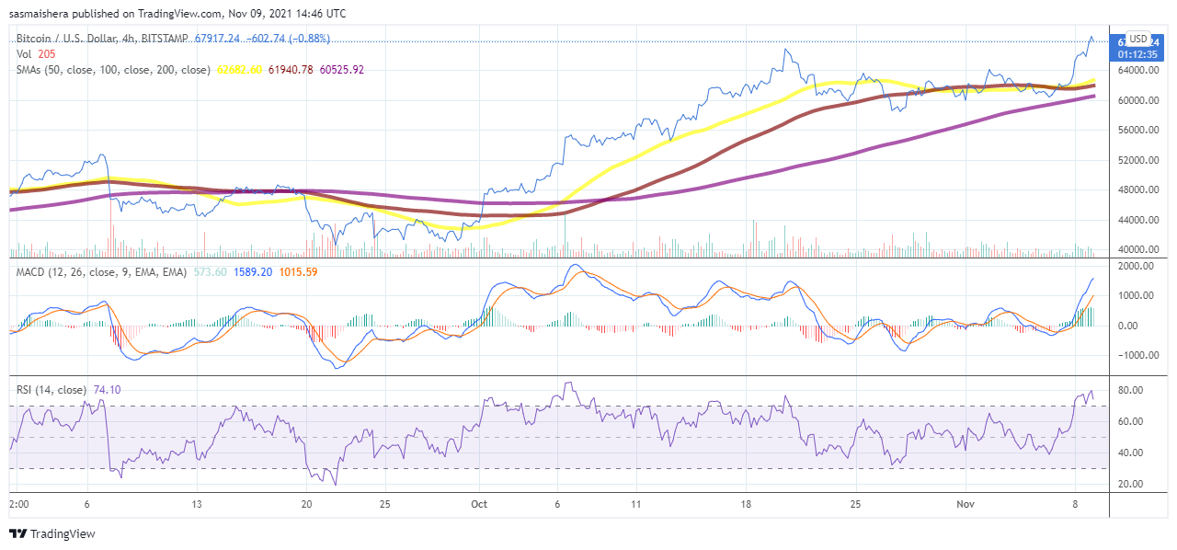
Task: Click the 20.00 RSI axis label
Action: tap(1130, 484)
